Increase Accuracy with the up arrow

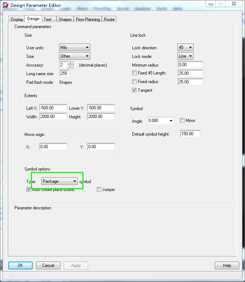[x=71, y=63]
